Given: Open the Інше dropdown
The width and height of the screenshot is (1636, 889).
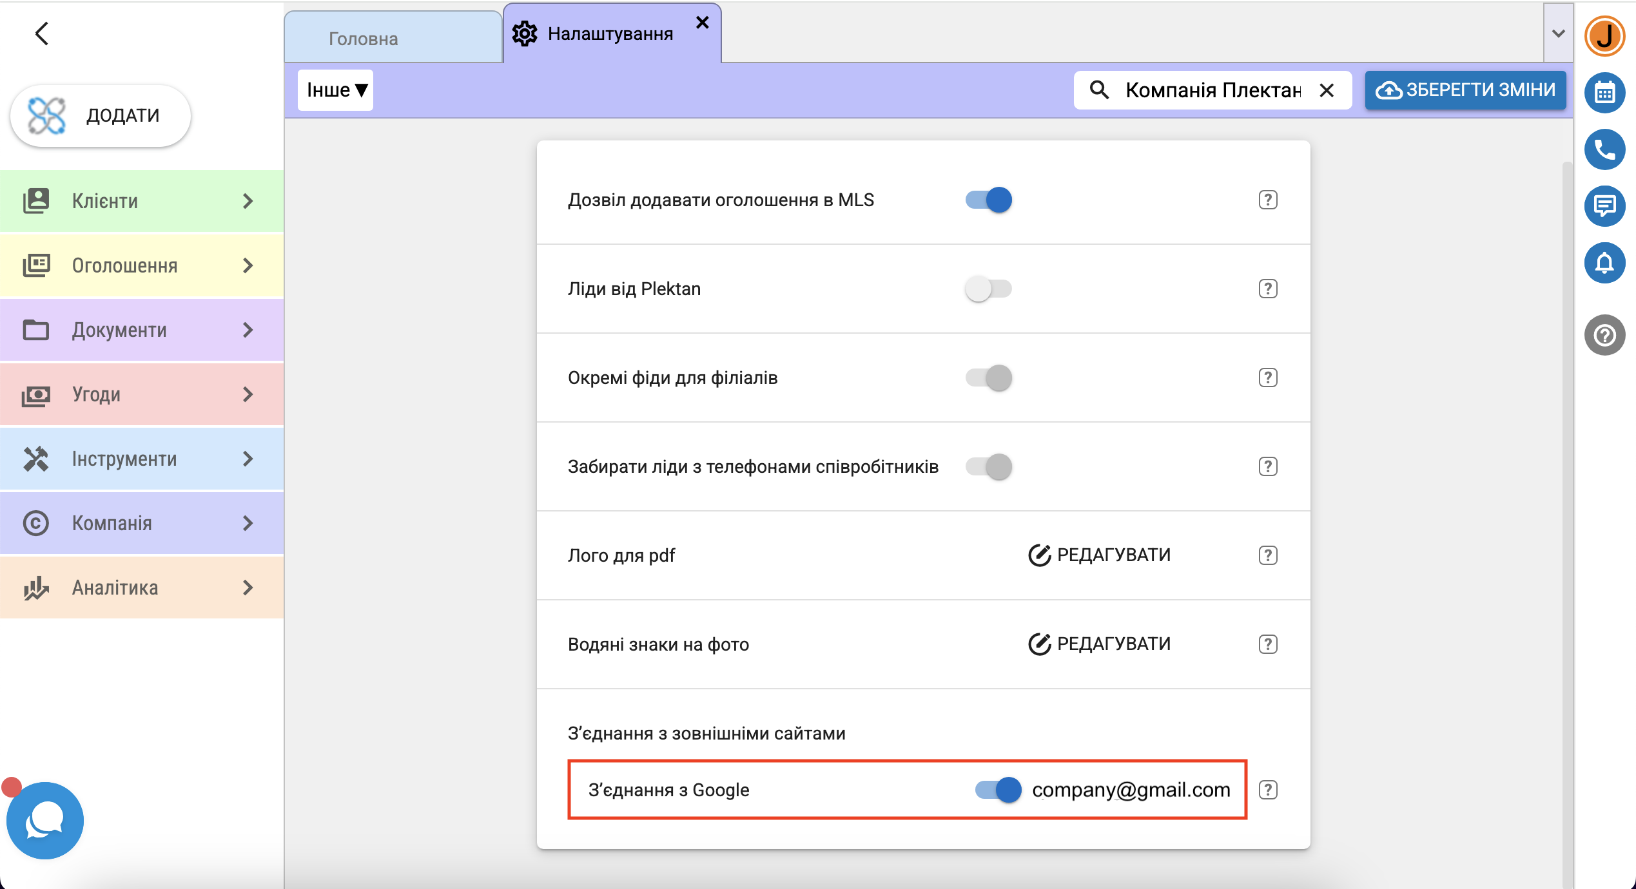Looking at the screenshot, I should [336, 90].
